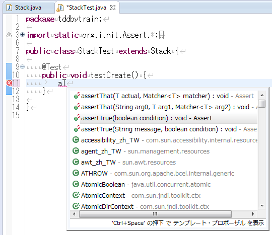Click the horizontal scroll right arrow in proposals
This screenshot has height=235, width=272.
click(253, 214)
